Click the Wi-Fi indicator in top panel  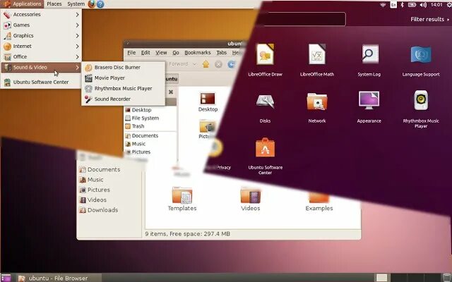tap(383, 5)
